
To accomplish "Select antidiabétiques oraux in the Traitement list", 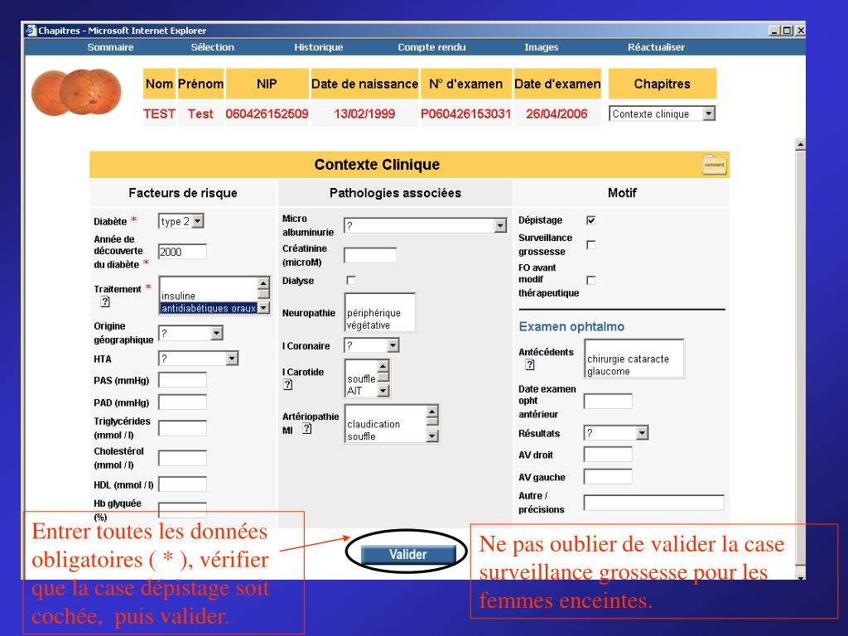I will coord(208,308).
